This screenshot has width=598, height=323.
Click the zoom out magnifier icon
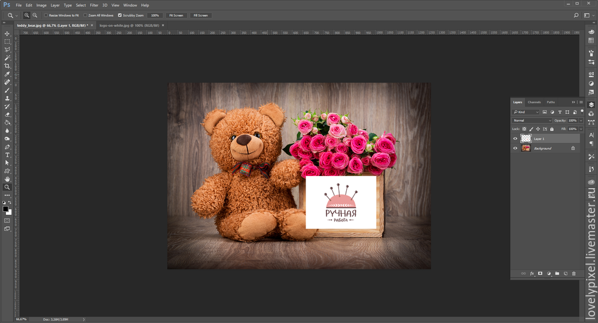(x=35, y=15)
